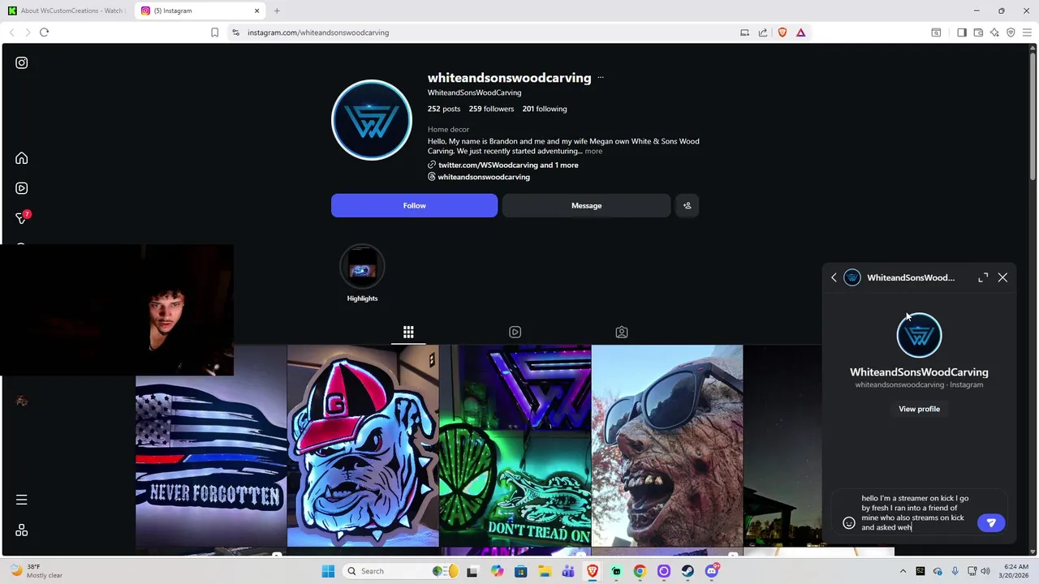Click View profile in chat popup
This screenshot has height=584, width=1039.
(x=919, y=409)
